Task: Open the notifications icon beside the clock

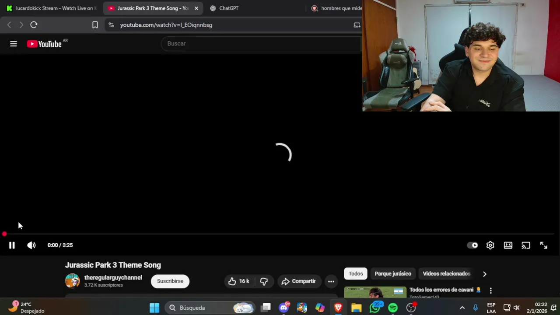Action: [x=553, y=308]
